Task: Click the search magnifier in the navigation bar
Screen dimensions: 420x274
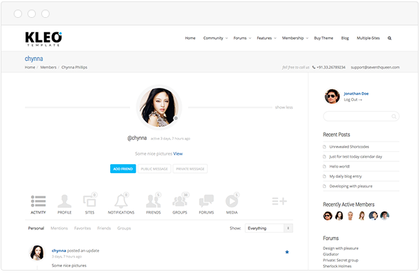Action: click(x=390, y=38)
